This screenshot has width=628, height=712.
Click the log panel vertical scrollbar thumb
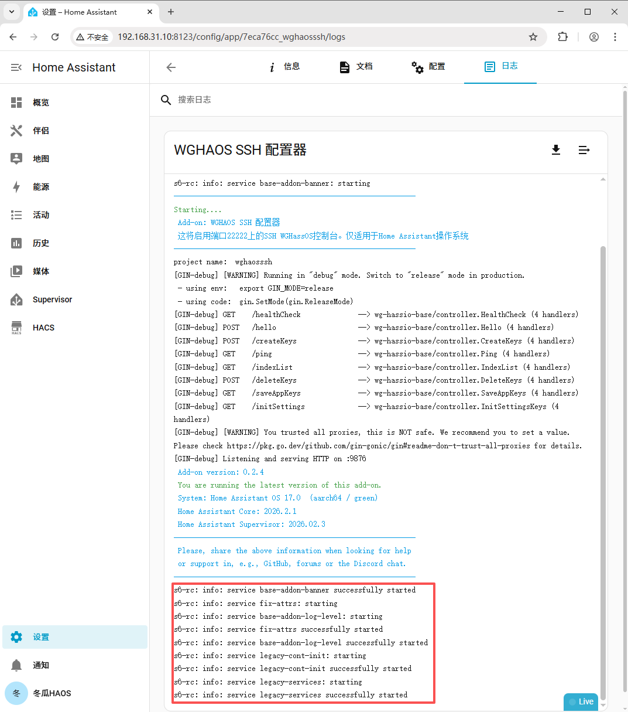(x=603, y=472)
